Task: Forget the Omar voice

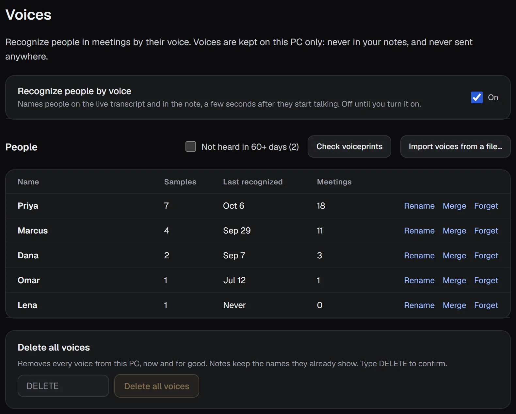Action: [486, 280]
